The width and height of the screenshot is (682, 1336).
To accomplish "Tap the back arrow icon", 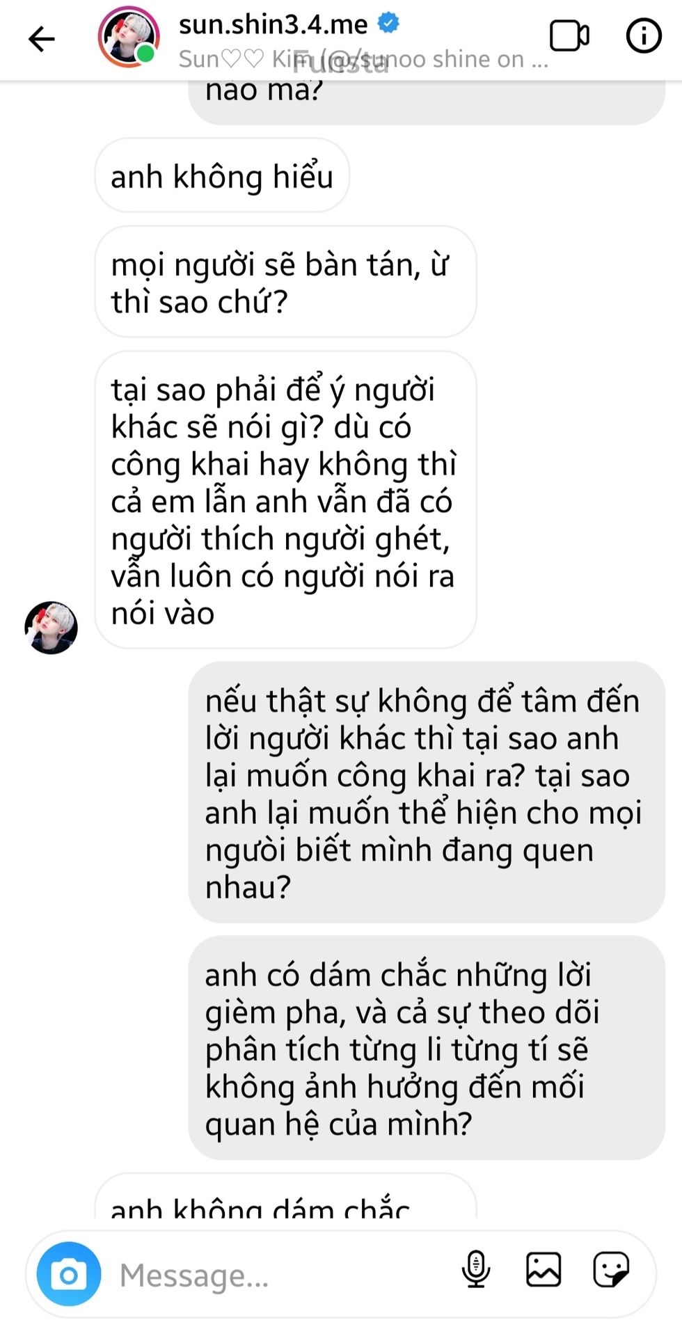I will pyautogui.click(x=41, y=38).
